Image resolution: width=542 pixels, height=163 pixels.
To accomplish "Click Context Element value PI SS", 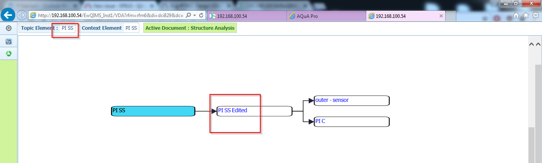I will 131,28.
